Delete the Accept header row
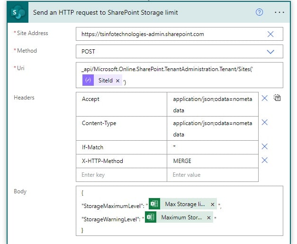Image resolution: width=297 pixels, height=244 pixels. (264, 98)
